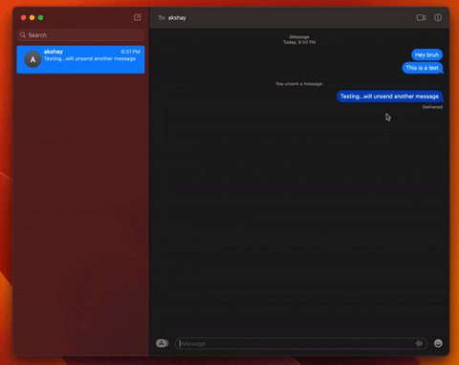Click the 6:51 PM time in sidebar

click(x=131, y=52)
